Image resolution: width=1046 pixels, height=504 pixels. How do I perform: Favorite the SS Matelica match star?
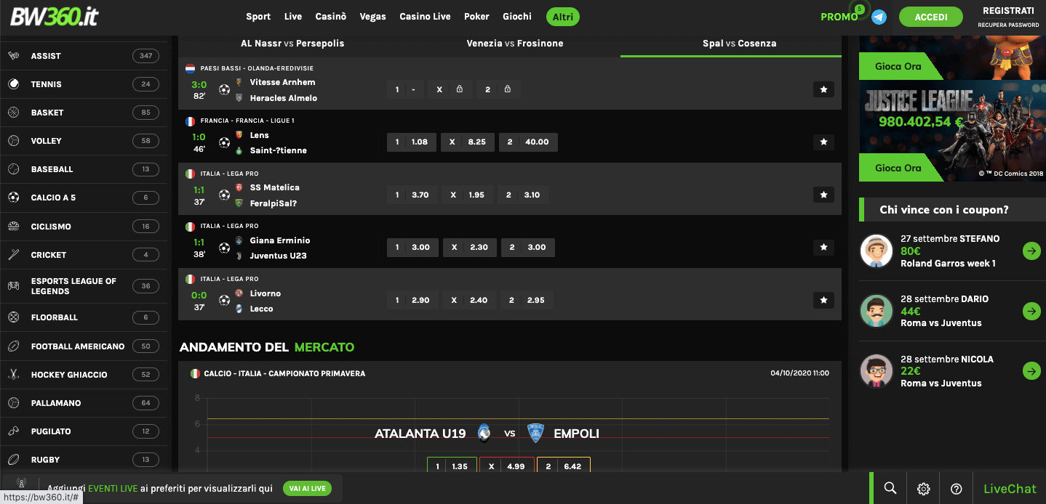pyautogui.click(x=823, y=195)
